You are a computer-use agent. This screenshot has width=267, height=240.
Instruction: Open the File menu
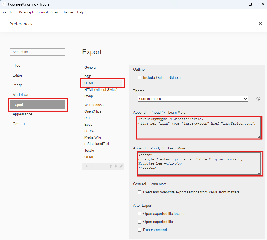(4, 12)
